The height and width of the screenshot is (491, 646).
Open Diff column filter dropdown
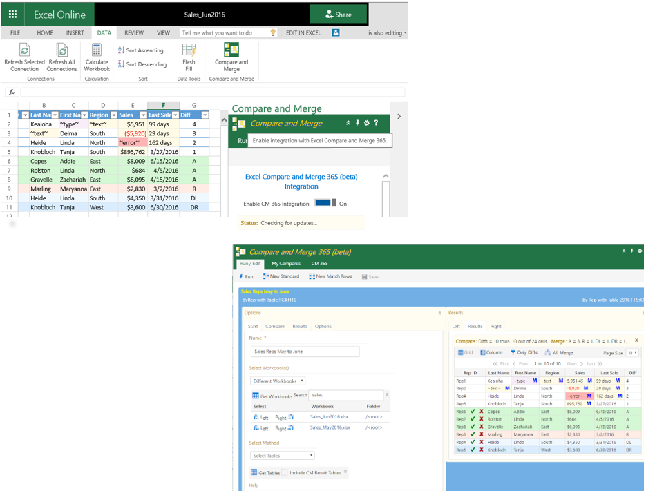pyautogui.click(x=205, y=115)
